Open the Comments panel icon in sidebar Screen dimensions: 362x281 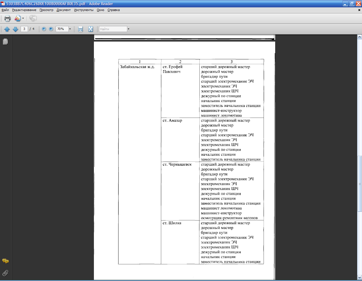coord(5,261)
